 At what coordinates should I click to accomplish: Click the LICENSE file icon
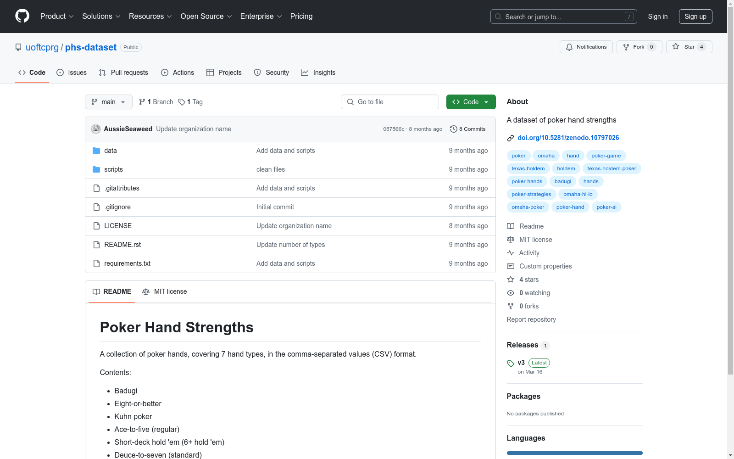(x=96, y=226)
